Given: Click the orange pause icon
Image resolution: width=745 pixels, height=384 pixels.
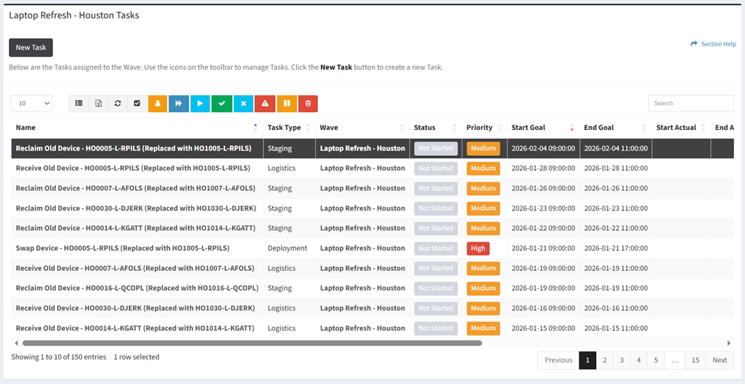Looking at the screenshot, I should 287,103.
